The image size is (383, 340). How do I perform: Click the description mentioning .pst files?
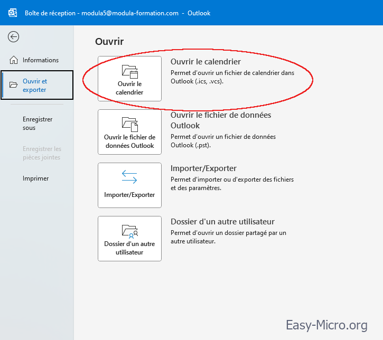coord(223,141)
